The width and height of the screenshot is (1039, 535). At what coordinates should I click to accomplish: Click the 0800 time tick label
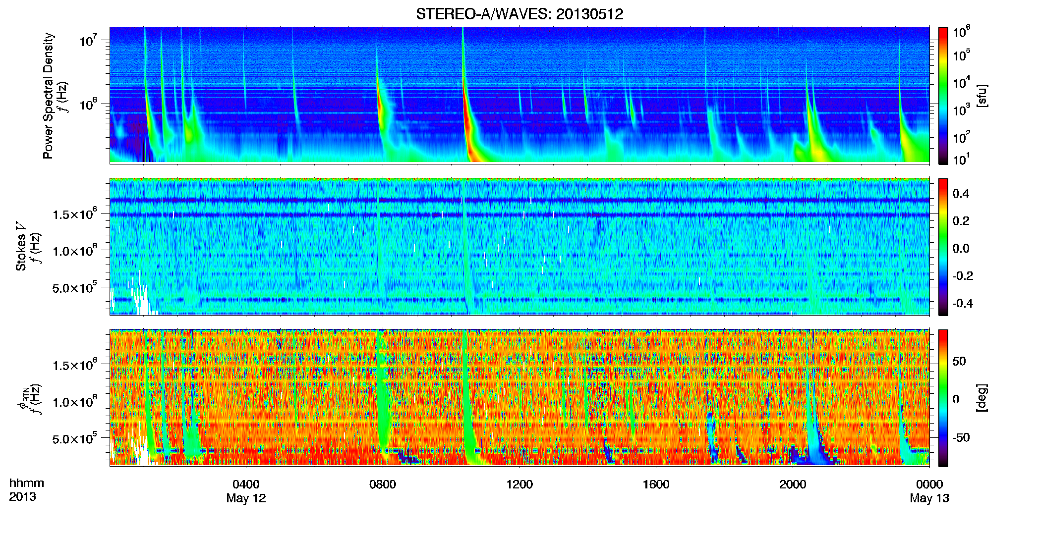point(383,484)
